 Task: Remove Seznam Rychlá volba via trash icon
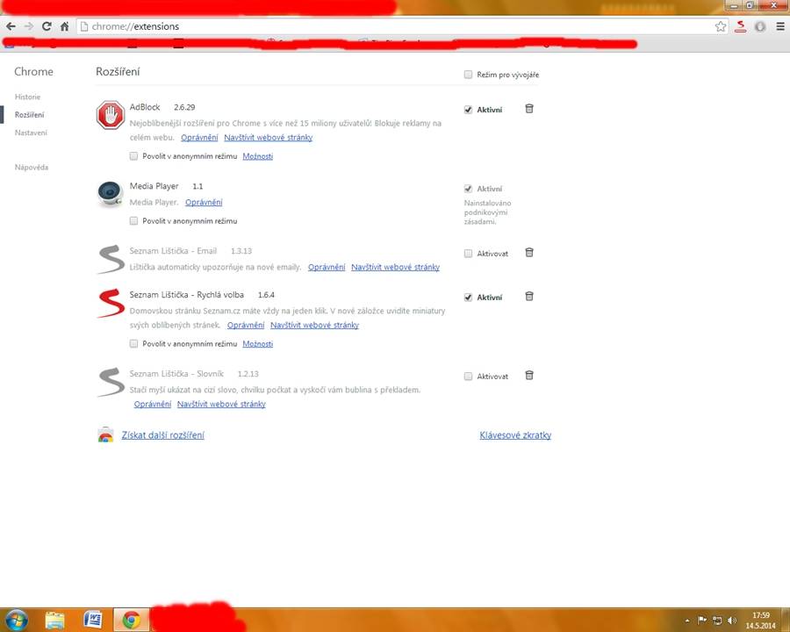tap(529, 297)
